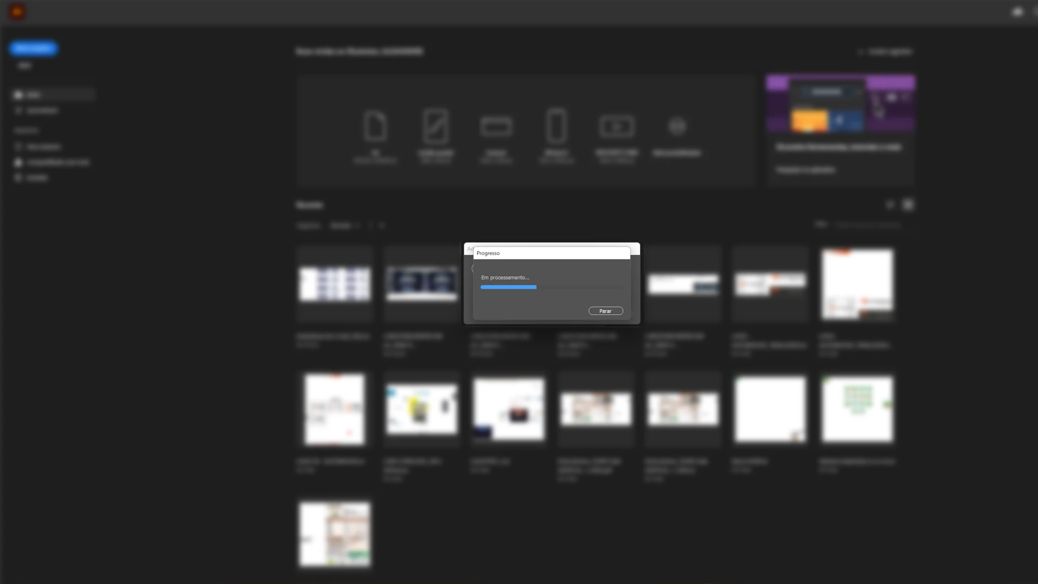Choose the blank letter document preset icon

coord(375,127)
